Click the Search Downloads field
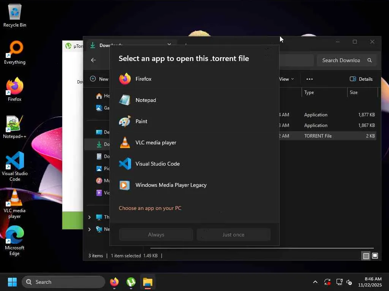 point(346,60)
